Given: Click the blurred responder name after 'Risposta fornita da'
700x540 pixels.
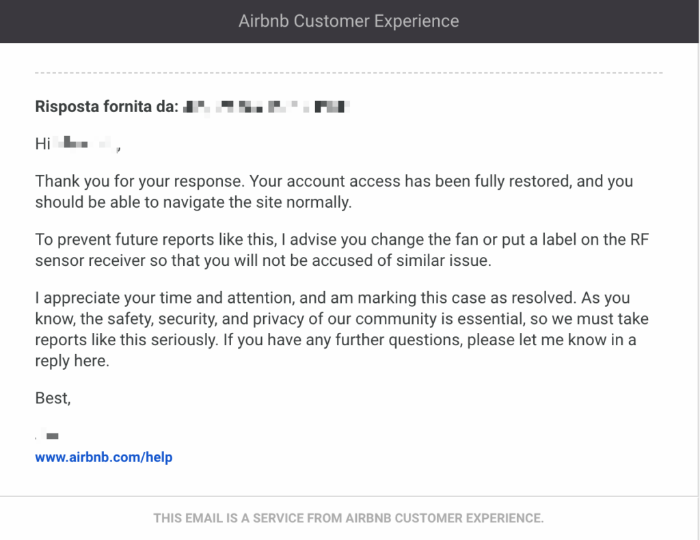Looking at the screenshot, I should tap(267, 107).
